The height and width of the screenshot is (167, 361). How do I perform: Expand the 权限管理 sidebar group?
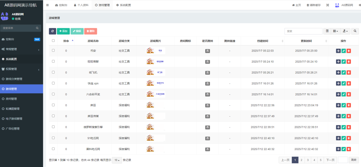pyautogui.click(x=22, y=69)
